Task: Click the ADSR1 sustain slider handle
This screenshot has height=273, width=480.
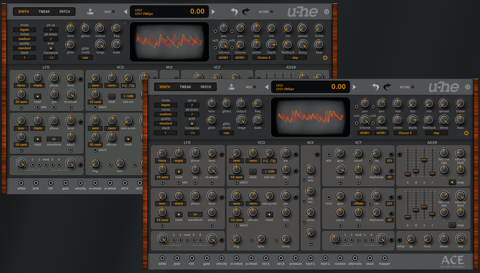Action: tap(424, 160)
